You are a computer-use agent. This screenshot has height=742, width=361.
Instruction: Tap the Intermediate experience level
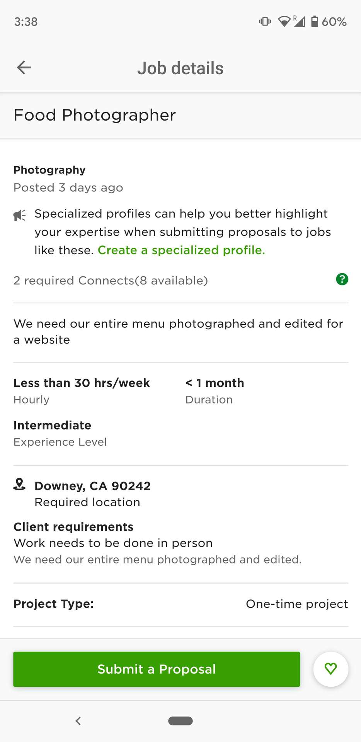click(53, 425)
